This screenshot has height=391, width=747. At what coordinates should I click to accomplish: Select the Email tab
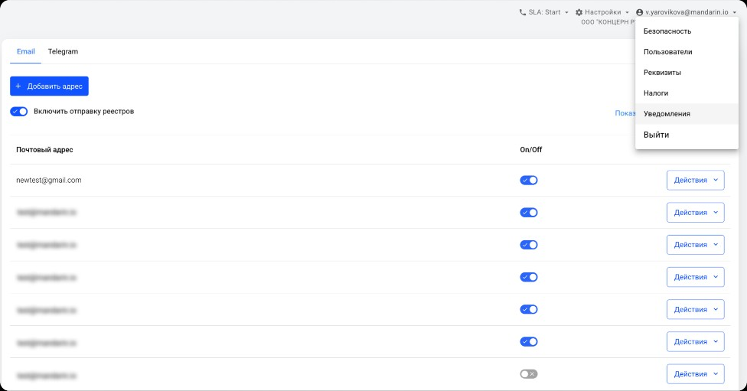point(25,51)
